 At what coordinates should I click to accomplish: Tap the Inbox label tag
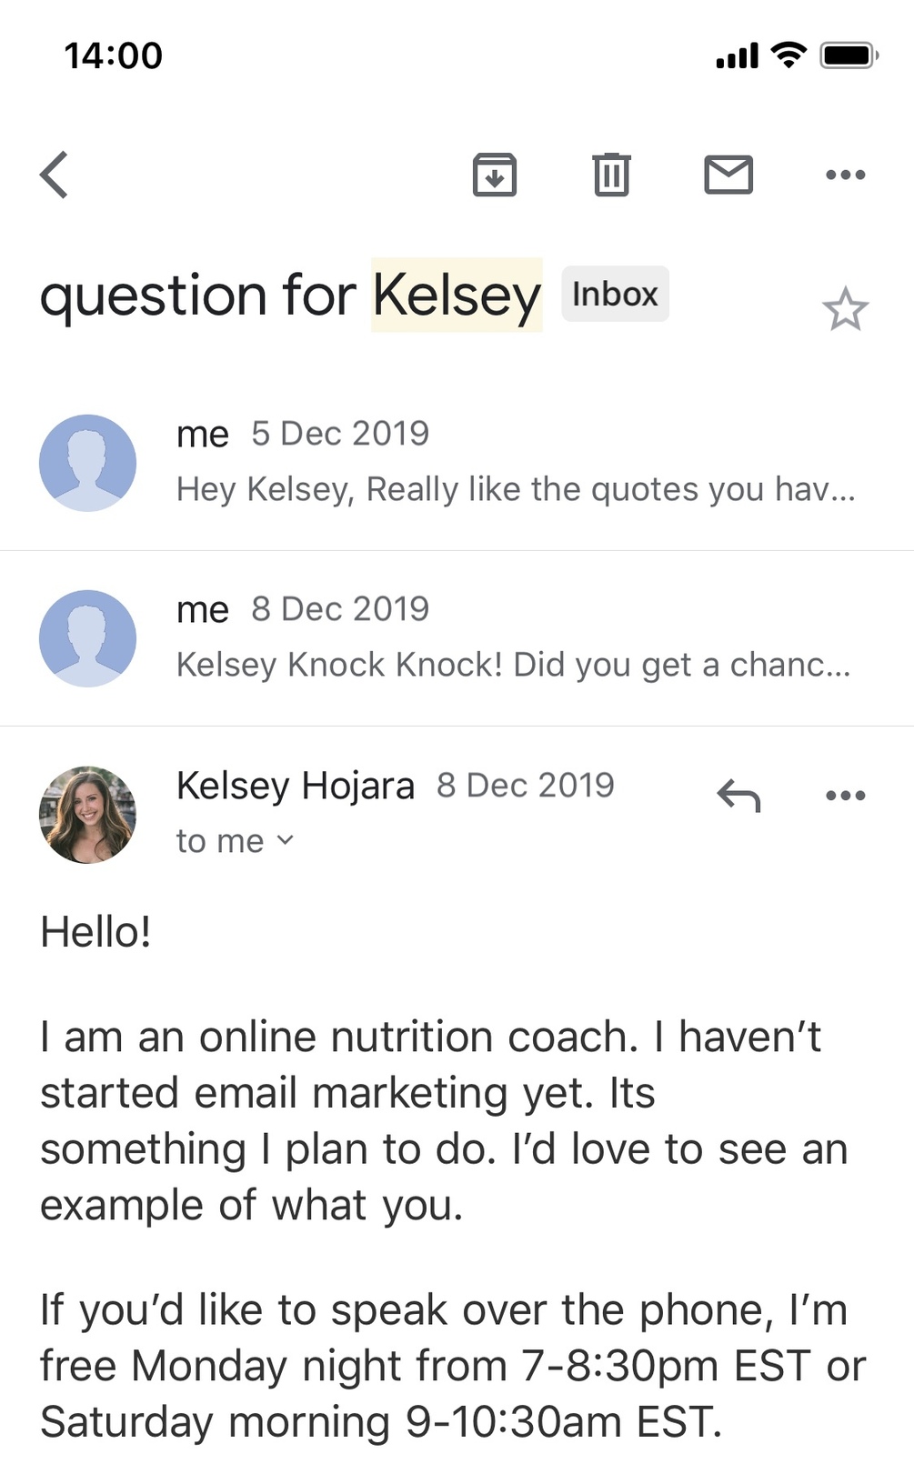tap(615, 294)
